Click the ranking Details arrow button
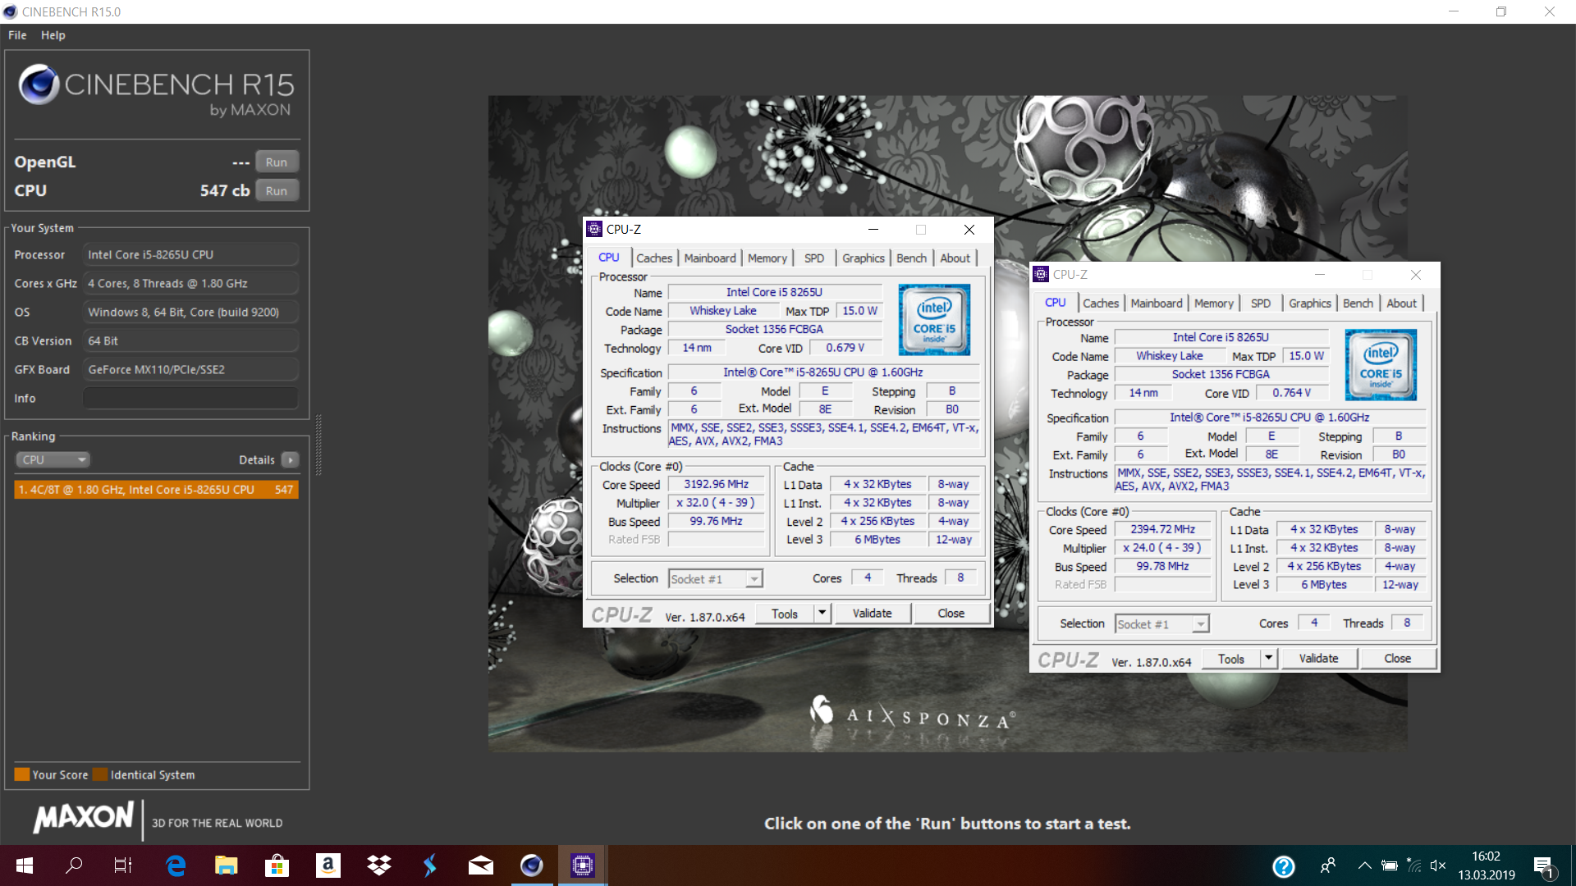1576x886 pixels. tap(291, 459)
